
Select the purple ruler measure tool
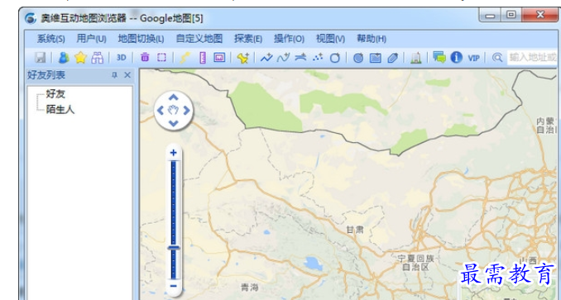(203, 58)
